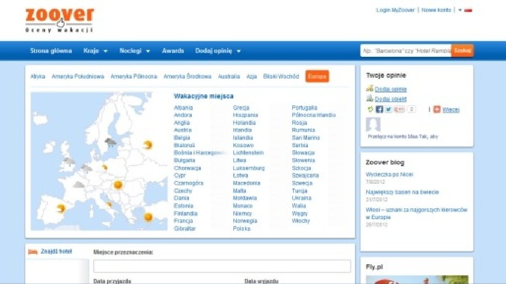Click the Więcej sharing link
This screenshot has height=284, width=506.
pos(451,110)
